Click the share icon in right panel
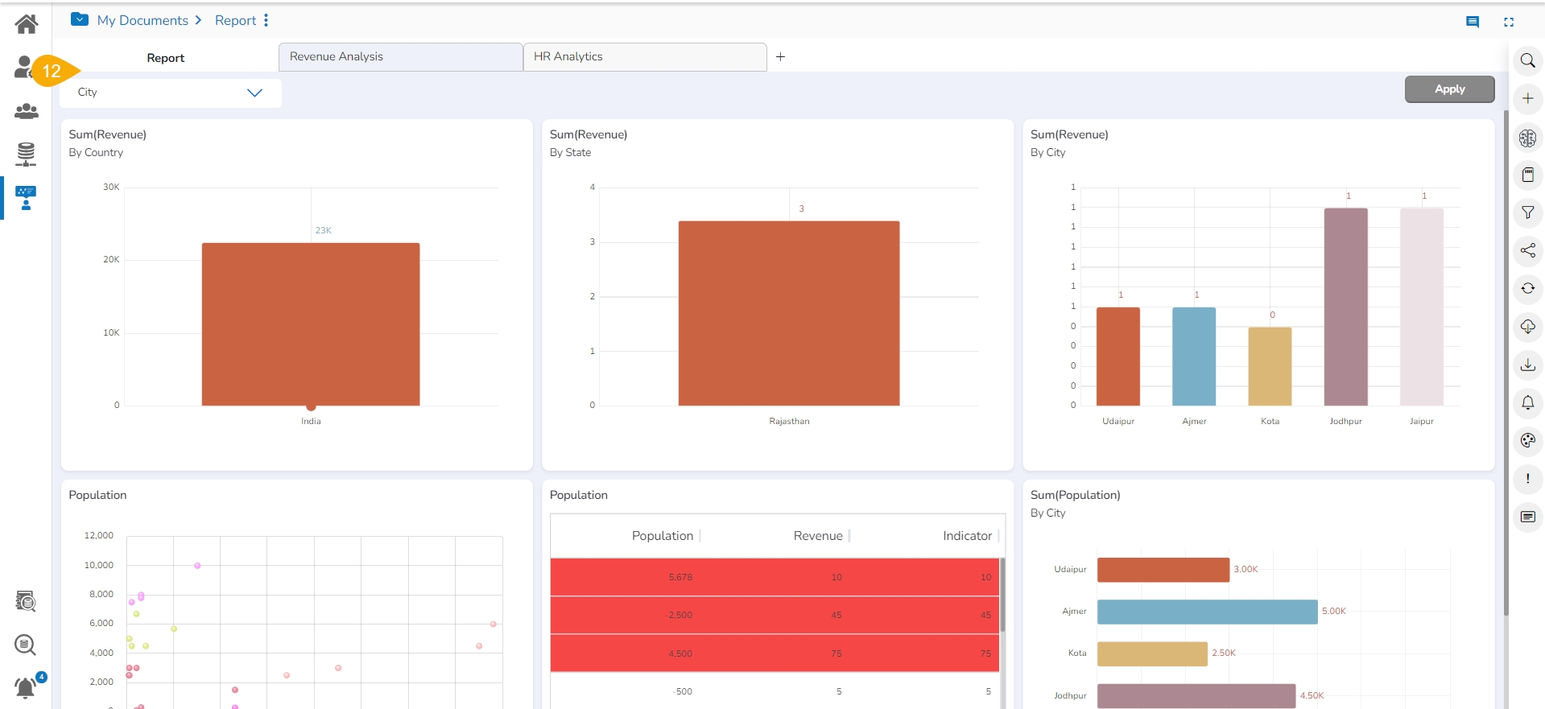Viewport: 1545px width, 709px height. pyautogui.click(x=1527, y=251)
